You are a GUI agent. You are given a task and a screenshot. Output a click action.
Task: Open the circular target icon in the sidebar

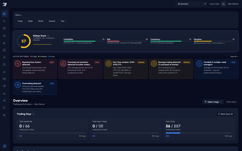pos(4,115)
